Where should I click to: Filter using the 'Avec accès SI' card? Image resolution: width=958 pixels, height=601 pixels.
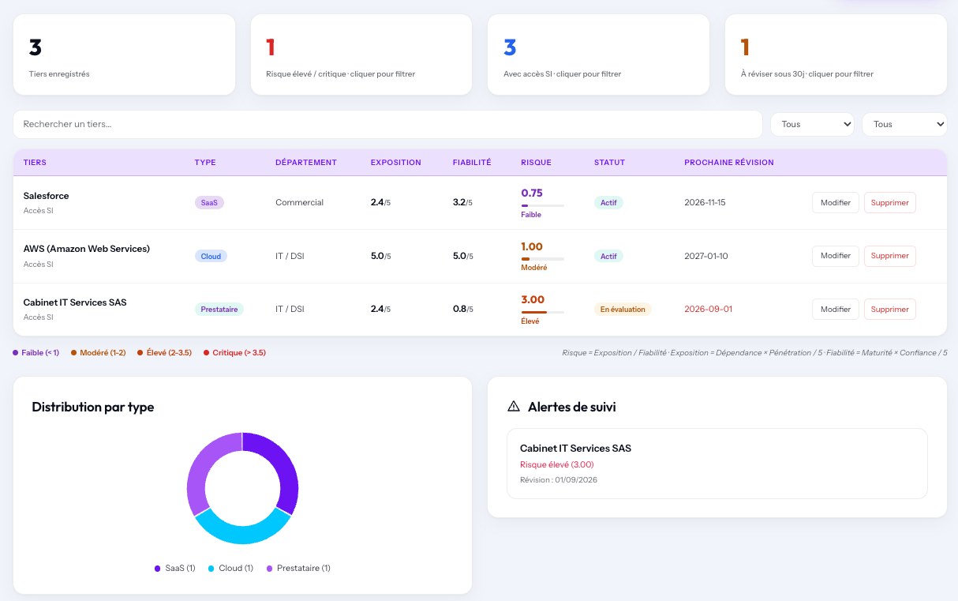[597, 54]
